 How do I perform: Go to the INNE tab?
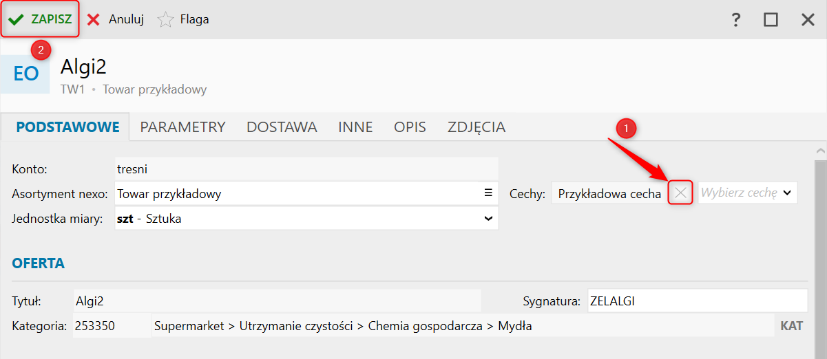tap(355, 127)
